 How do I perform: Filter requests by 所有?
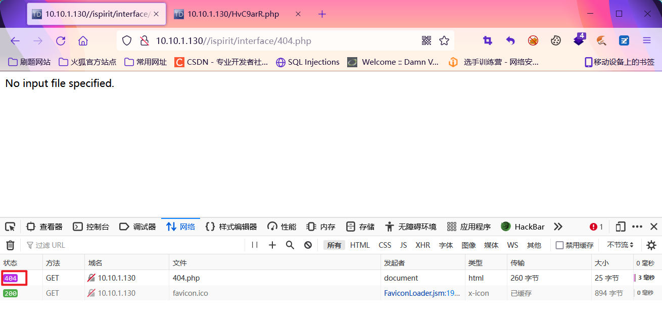coord(334,245)
